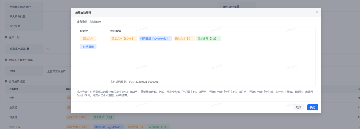Click the 是否允许自动拆分 field label
This screenshot has width=360, height=129.
click(20, 7)
